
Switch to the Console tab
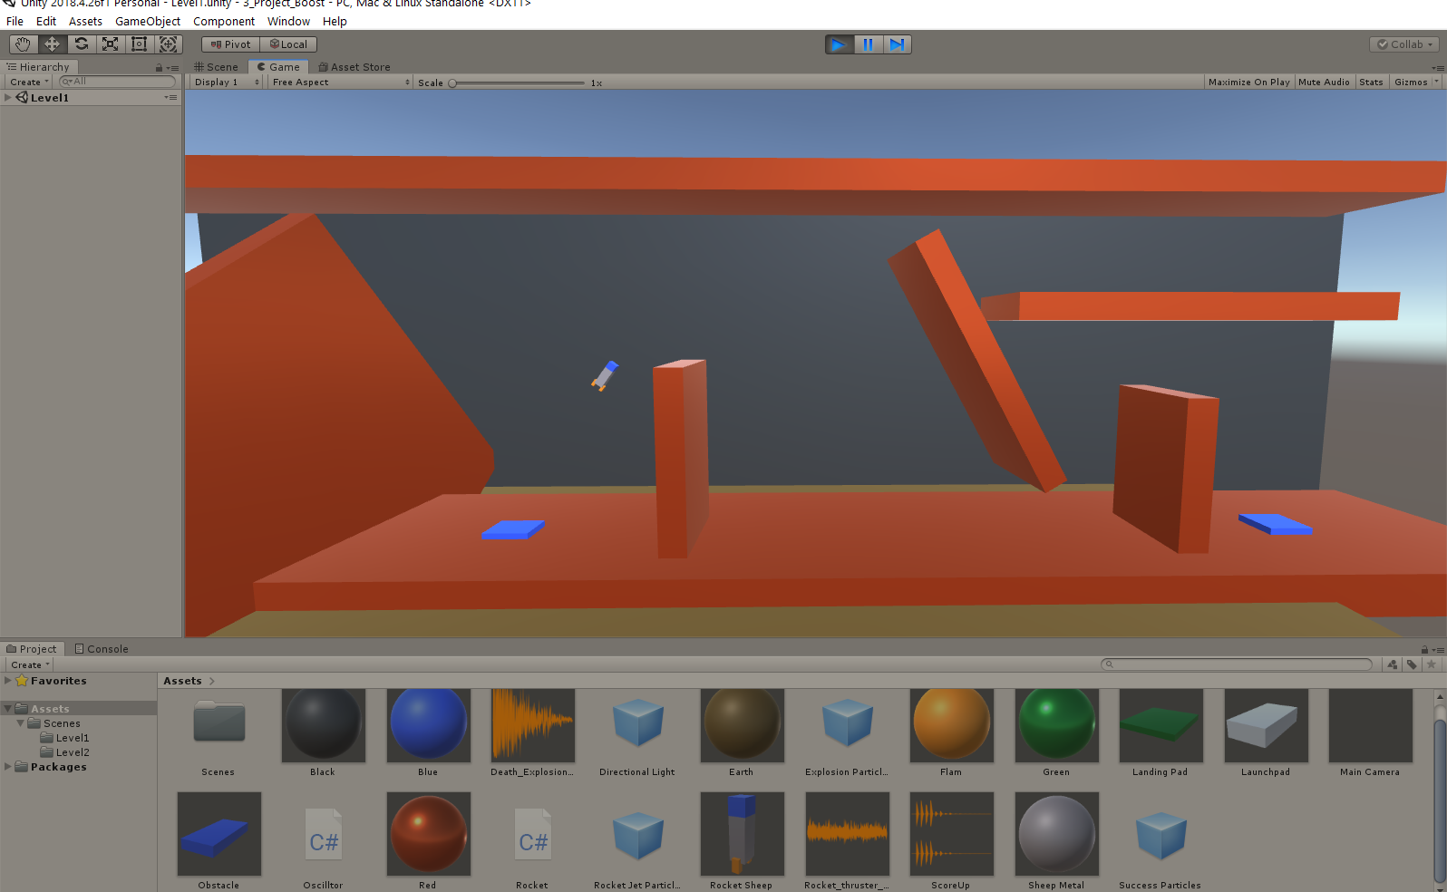pos(101,648)
